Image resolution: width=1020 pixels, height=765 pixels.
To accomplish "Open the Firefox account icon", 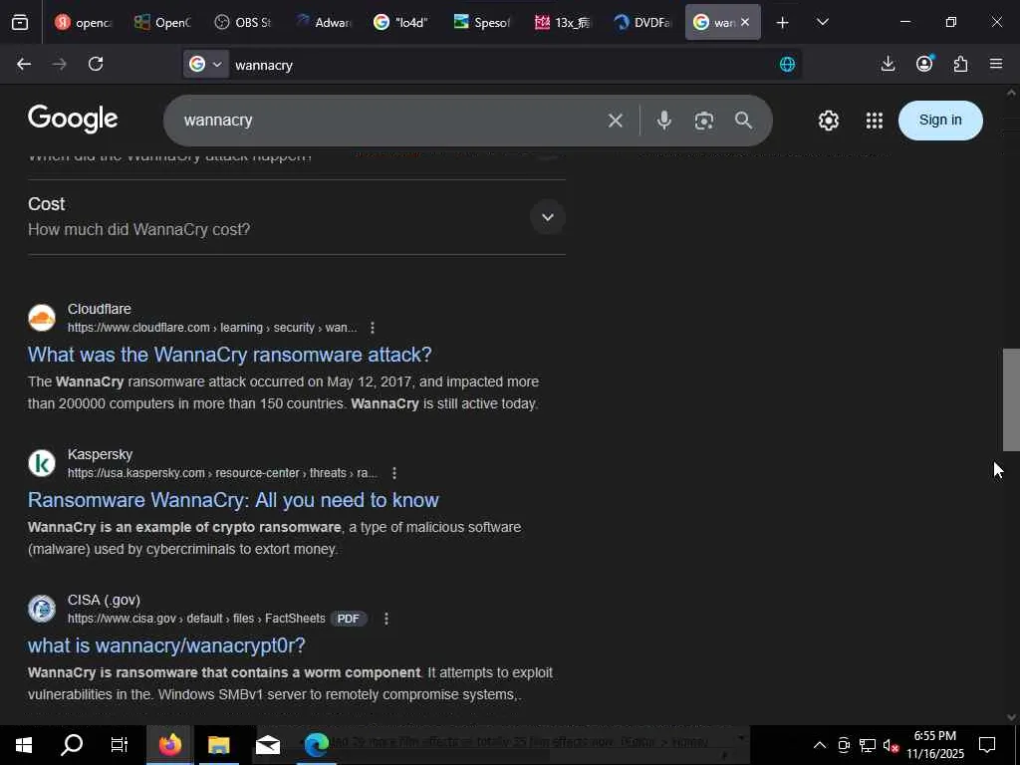I will coord(924,64).
